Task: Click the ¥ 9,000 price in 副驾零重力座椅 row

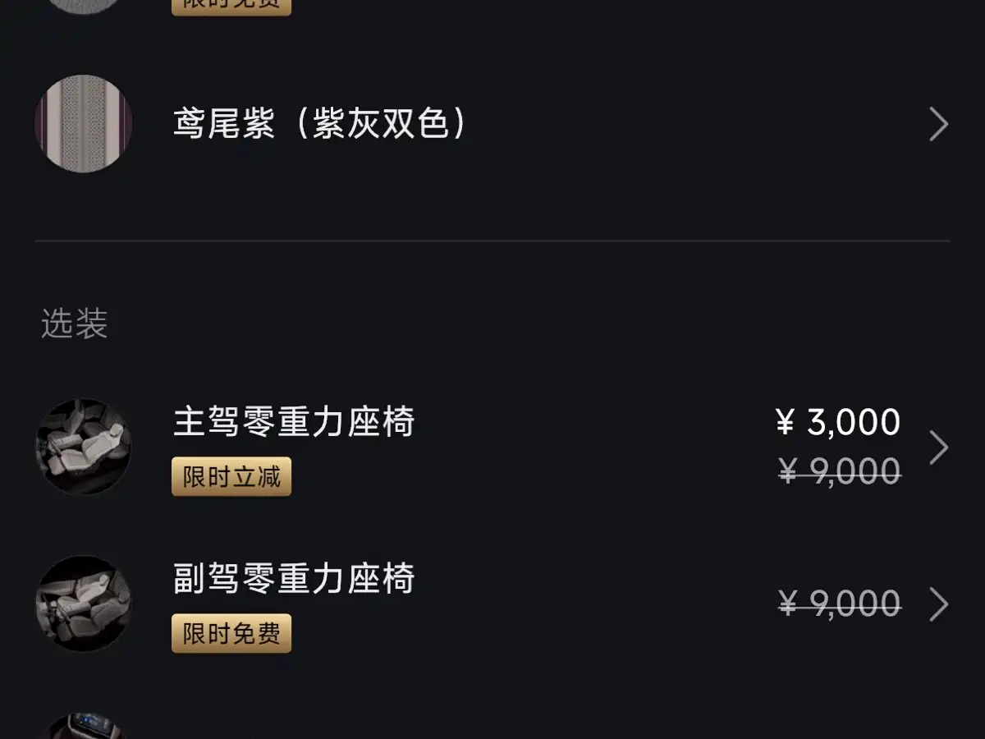Action: 839,604
